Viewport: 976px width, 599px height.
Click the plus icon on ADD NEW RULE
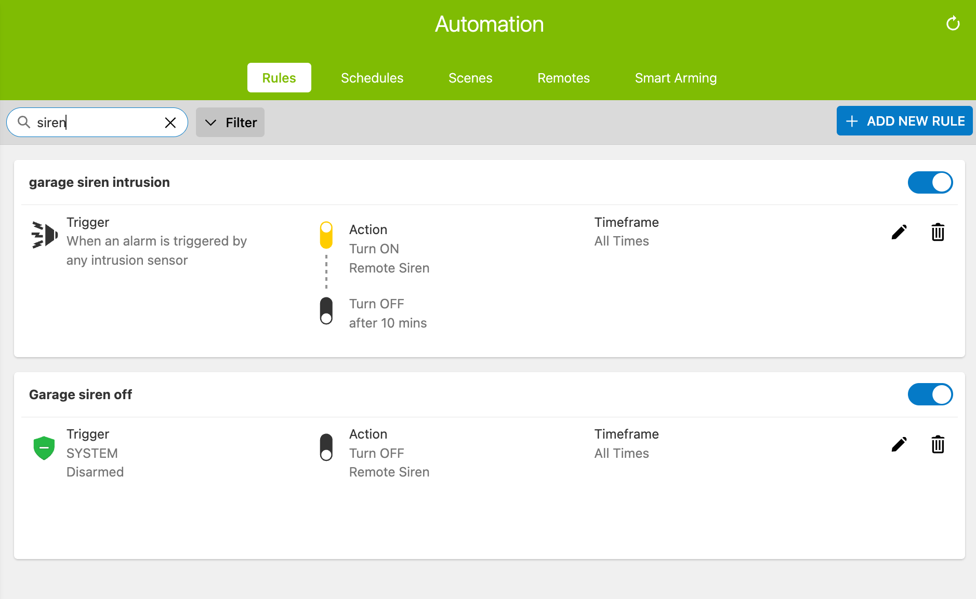point(852,121)
